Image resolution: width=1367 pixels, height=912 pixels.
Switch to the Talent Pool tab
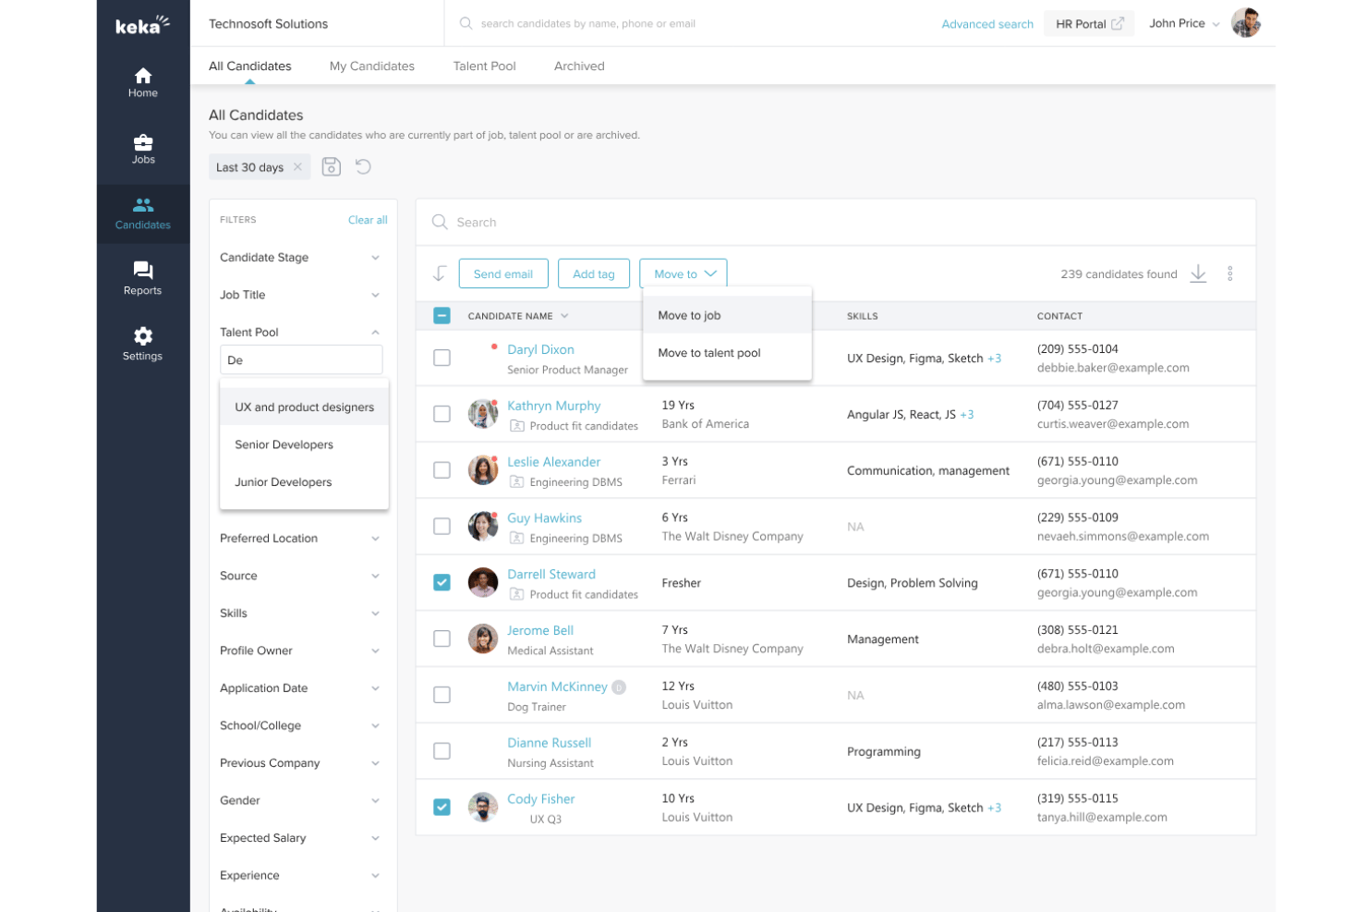[x=484, y=66]
